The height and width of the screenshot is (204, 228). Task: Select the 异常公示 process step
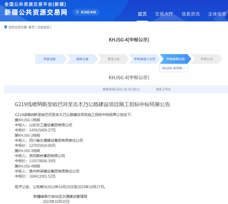pos(206,59)
